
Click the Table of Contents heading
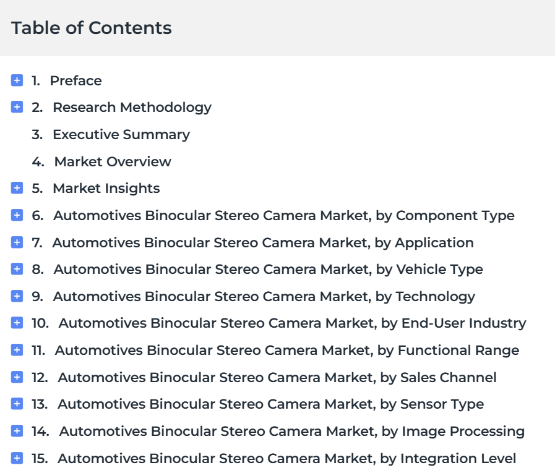92,28
